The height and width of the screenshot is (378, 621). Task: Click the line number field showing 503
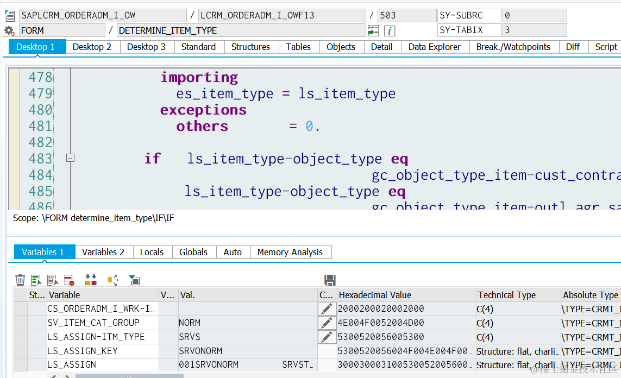[407, 15]
